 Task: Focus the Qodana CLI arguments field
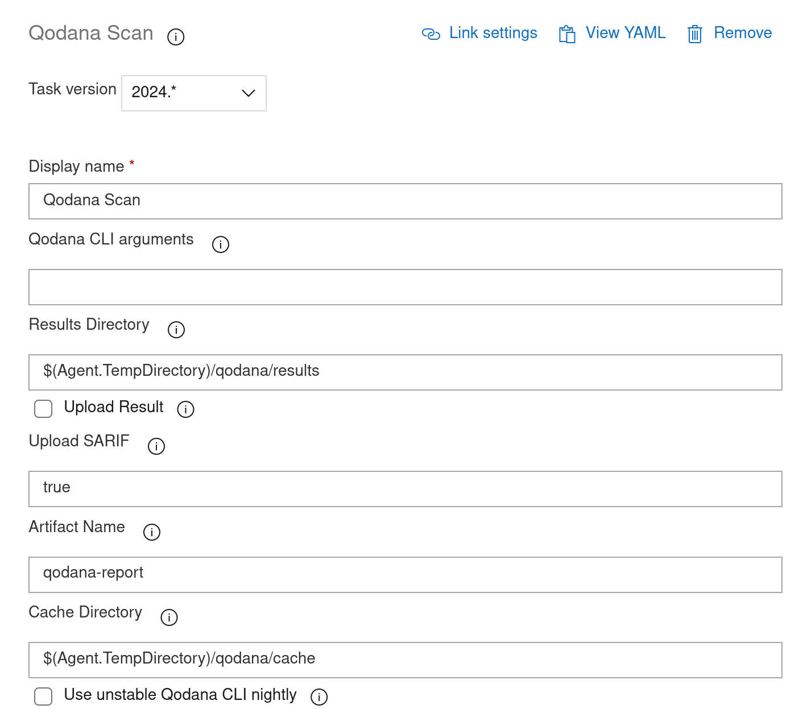tap(405, 287)
